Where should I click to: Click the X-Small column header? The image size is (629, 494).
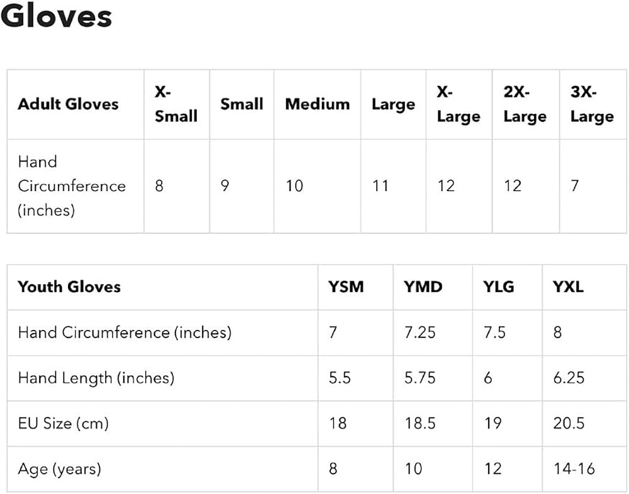click(177, 104)
